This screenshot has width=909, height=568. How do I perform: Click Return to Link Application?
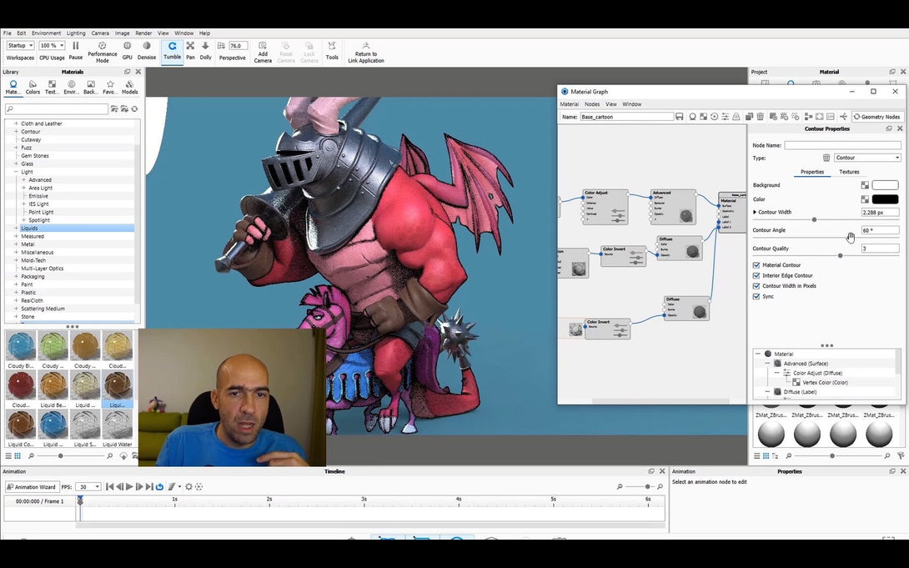[366, 53]
